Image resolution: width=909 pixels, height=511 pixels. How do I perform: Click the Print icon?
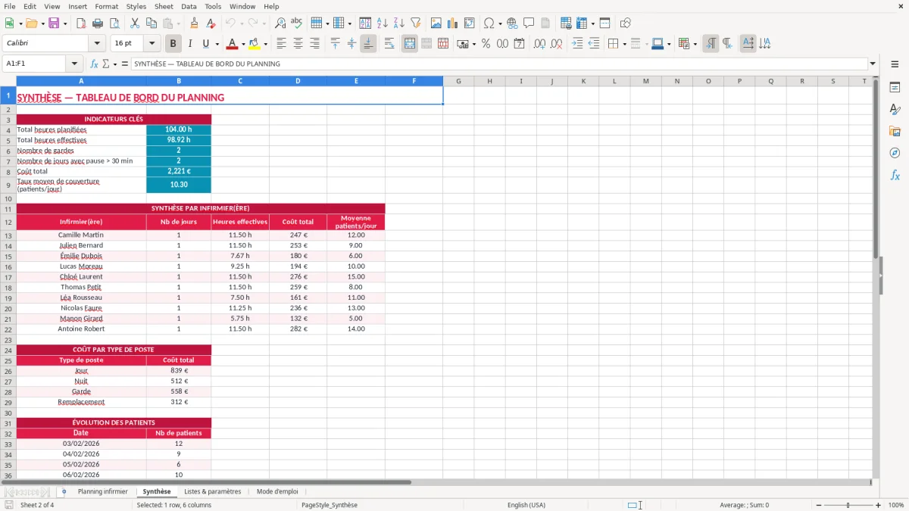coord(98,23)
